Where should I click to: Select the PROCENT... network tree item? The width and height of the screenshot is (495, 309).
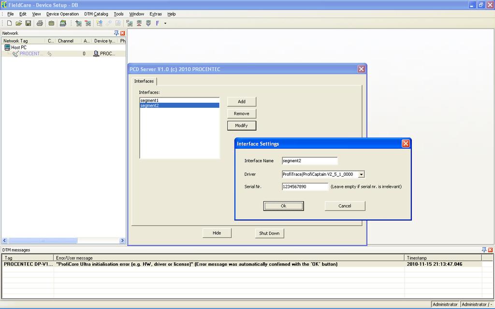31,54
